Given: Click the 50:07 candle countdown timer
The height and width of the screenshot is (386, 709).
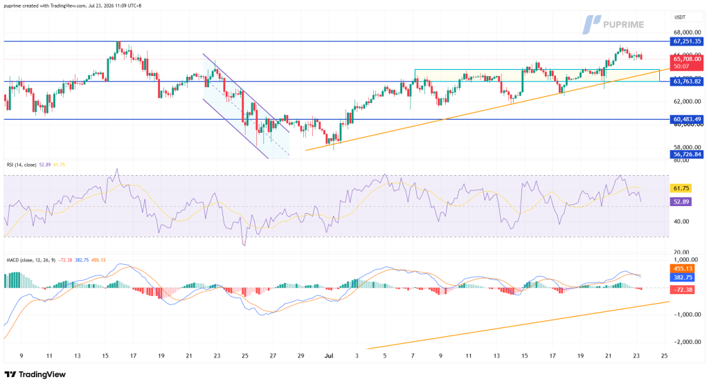Looking at the screenshot, I should [x=681, y=66].
